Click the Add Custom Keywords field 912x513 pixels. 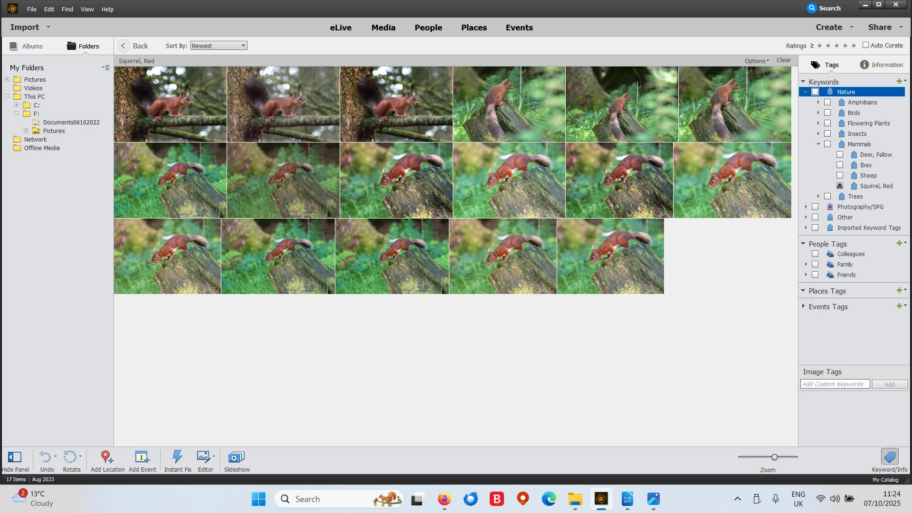835,384
